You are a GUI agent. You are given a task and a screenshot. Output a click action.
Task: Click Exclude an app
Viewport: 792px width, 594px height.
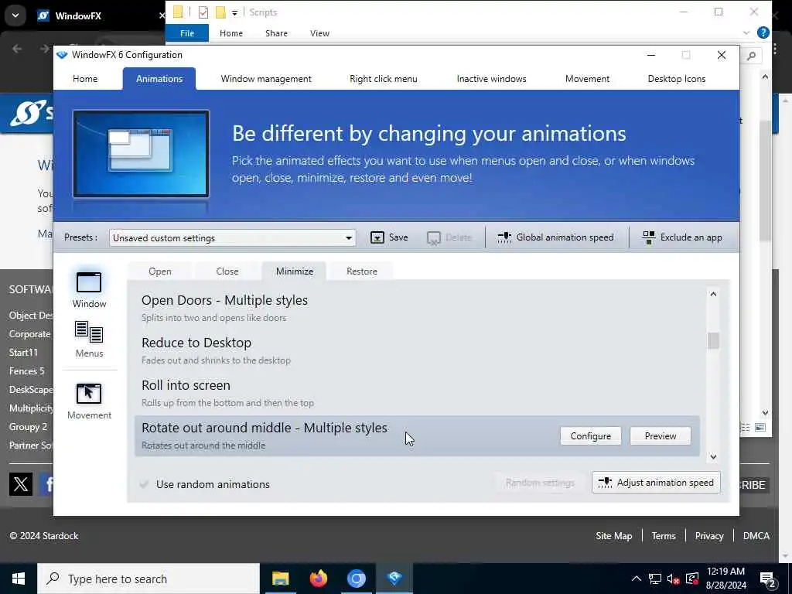point(682,237)
